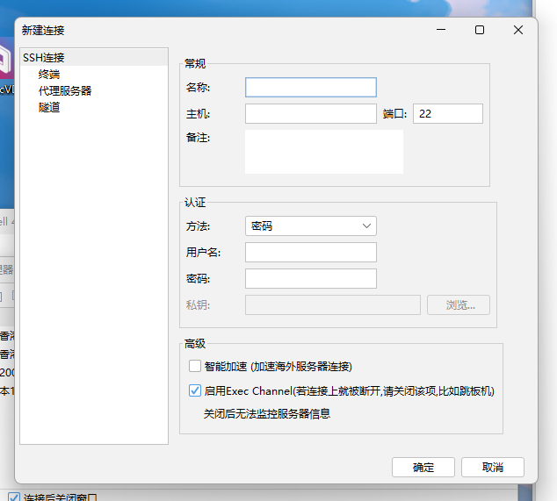
Task: Click the 私钥 path field
Action: 332,305
